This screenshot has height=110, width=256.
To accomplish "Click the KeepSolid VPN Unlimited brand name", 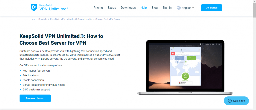I will pos(54,7).
